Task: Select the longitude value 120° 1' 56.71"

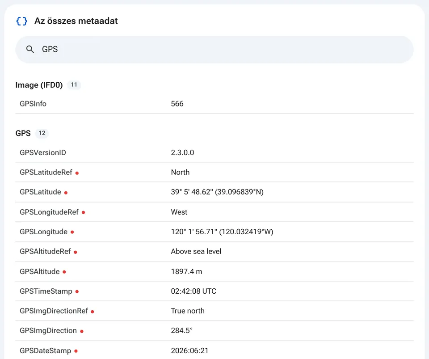Action: 194,232
